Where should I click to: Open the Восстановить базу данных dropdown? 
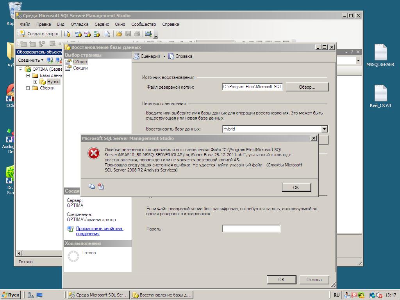tap(324, 129)
